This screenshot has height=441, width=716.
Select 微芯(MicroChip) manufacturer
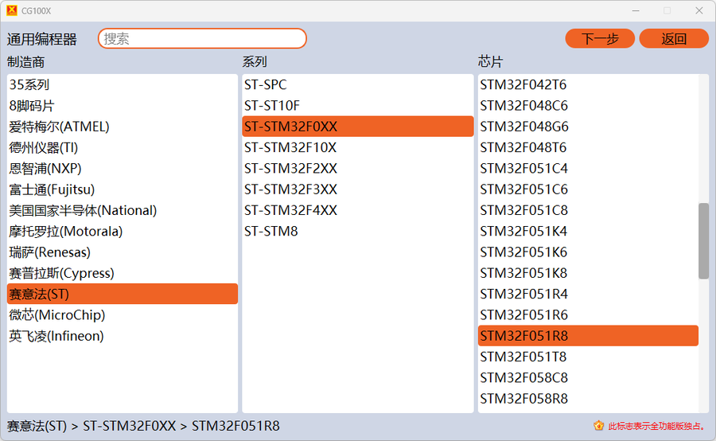[x=57, y=315]
